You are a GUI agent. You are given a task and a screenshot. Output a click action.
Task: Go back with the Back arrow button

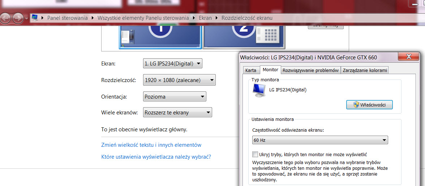pyautogui.click(x=5, y=18)
